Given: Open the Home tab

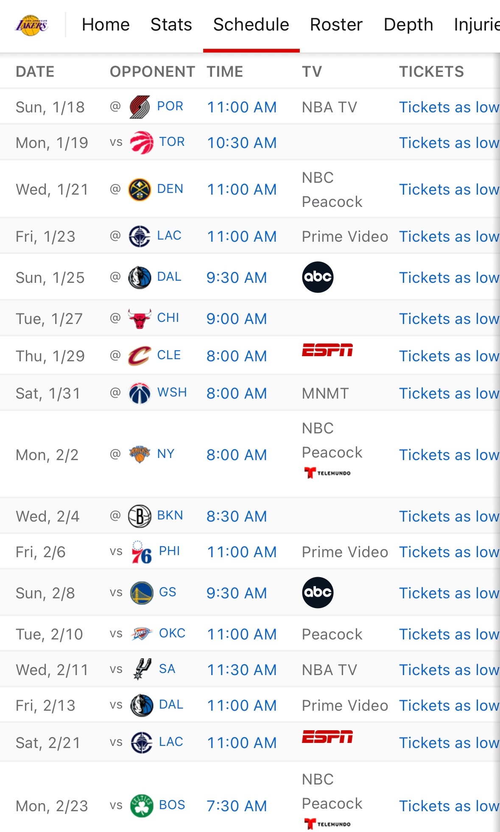Looking at the screenshot, I should pyautogui.click(x=106, y=25).
